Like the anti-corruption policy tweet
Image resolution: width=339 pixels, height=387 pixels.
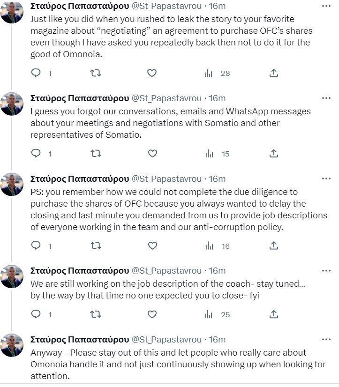[x=152, y=246]
